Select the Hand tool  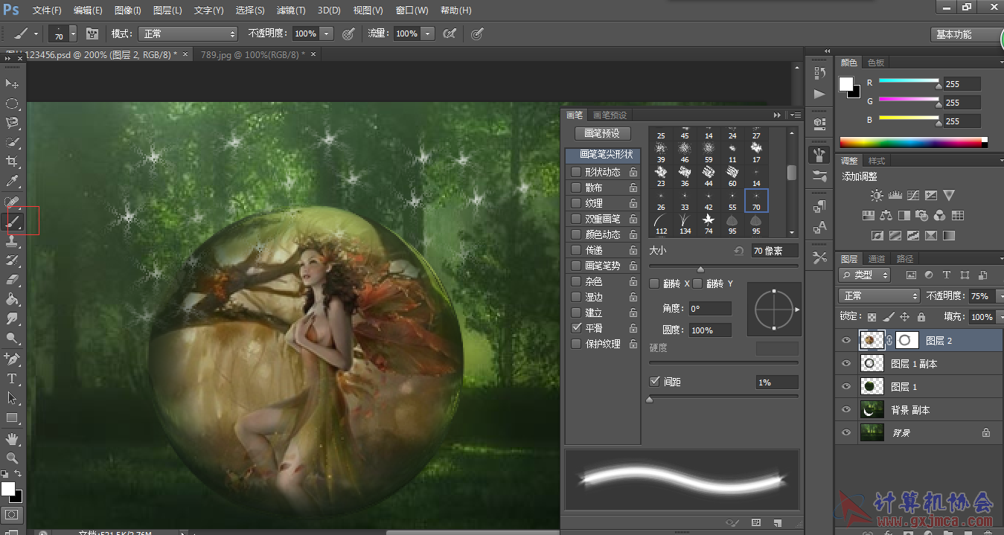(13, 440)
